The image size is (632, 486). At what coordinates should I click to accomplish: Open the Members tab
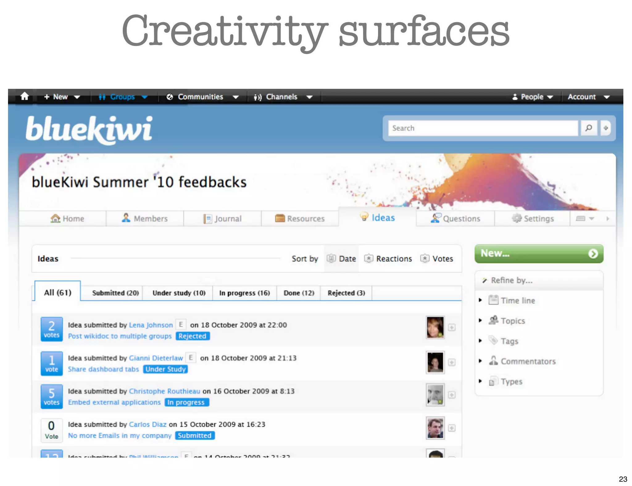pos(145,218)
